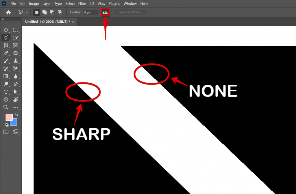This screenshot has width=296, height=194.
Task: Open the Layer menu
Action: point(47,3)
